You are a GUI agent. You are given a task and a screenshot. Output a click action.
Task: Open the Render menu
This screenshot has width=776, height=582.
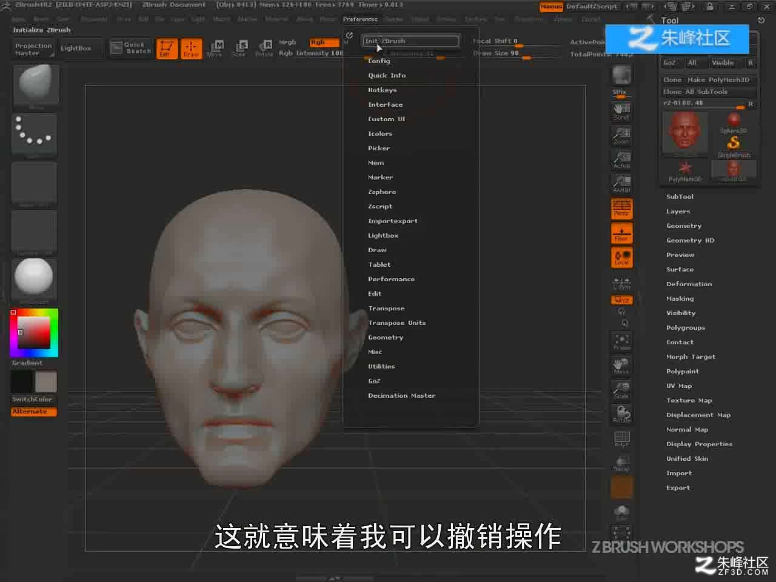coord(393,19)
